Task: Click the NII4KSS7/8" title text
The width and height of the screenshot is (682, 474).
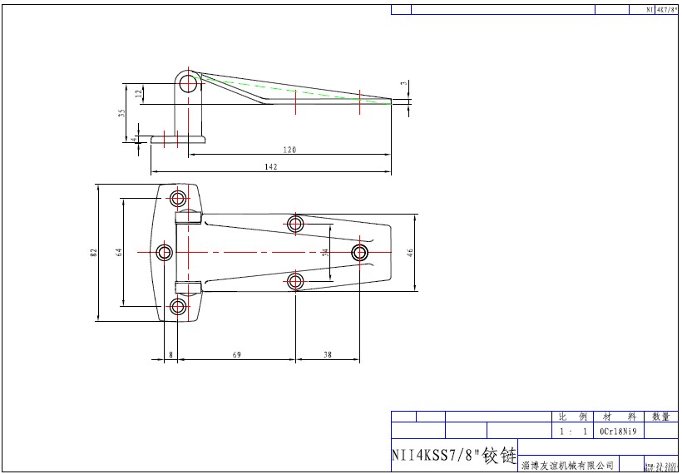Action: 454,456
